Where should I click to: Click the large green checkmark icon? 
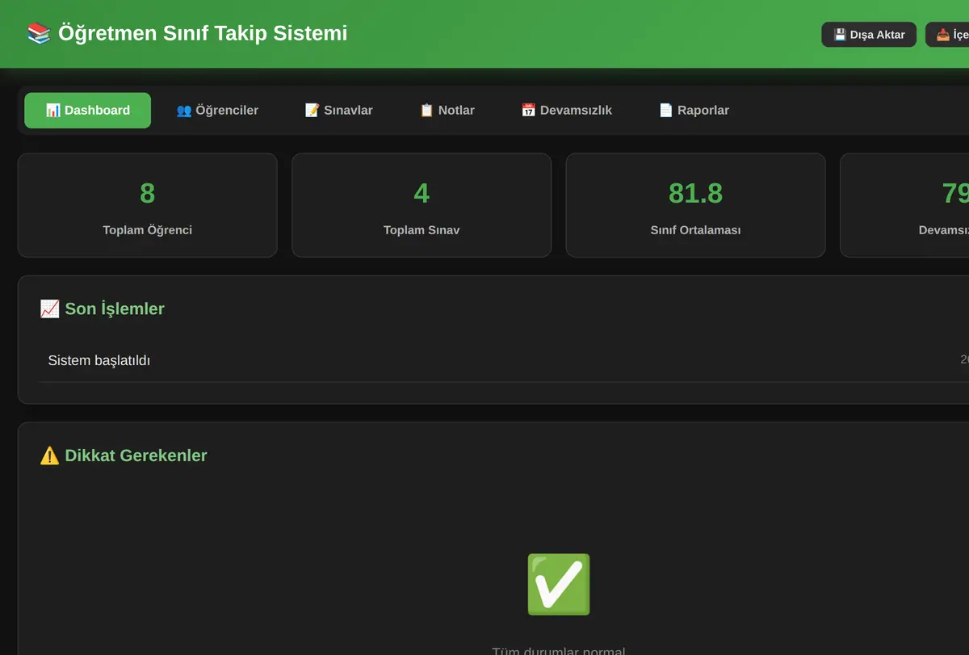click(x=558, y=584)
